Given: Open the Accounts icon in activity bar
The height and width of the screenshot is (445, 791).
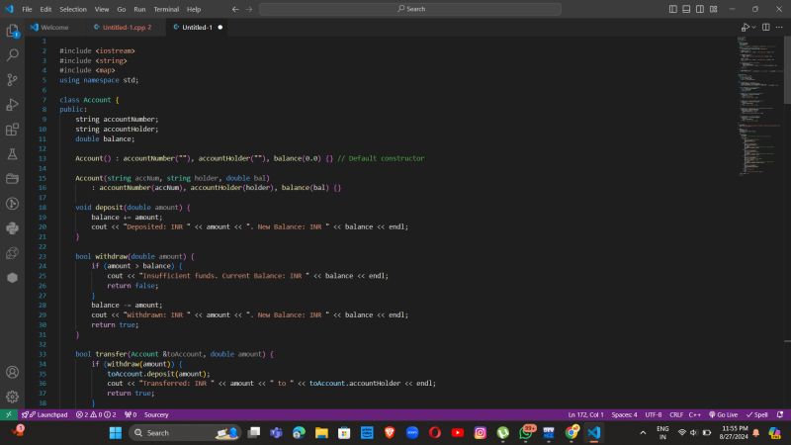Looking at the screenshot, I should (x=12, y=373).
